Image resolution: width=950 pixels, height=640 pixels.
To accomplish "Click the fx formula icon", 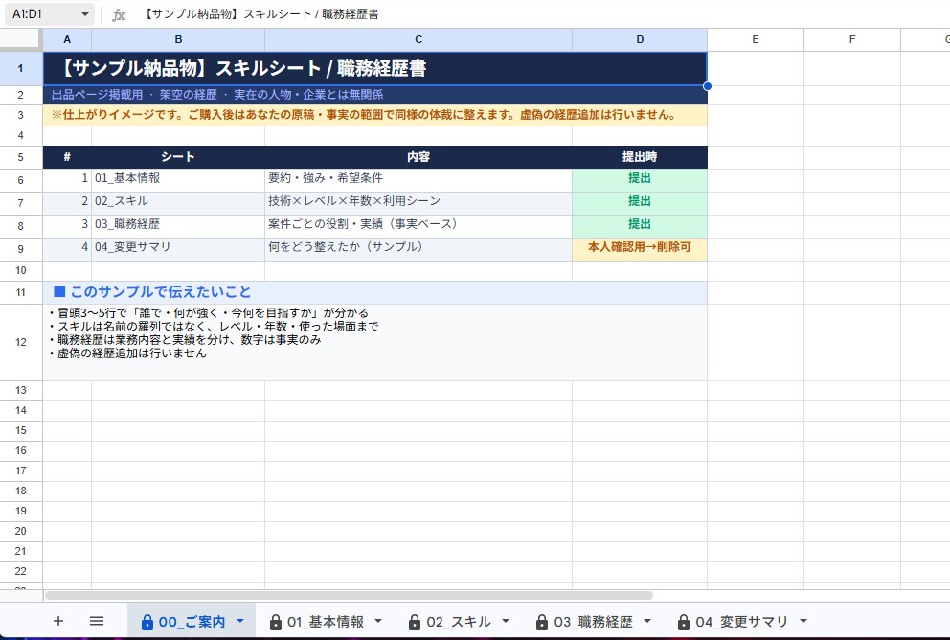I will pyautogui.click(x=119, y=14).
